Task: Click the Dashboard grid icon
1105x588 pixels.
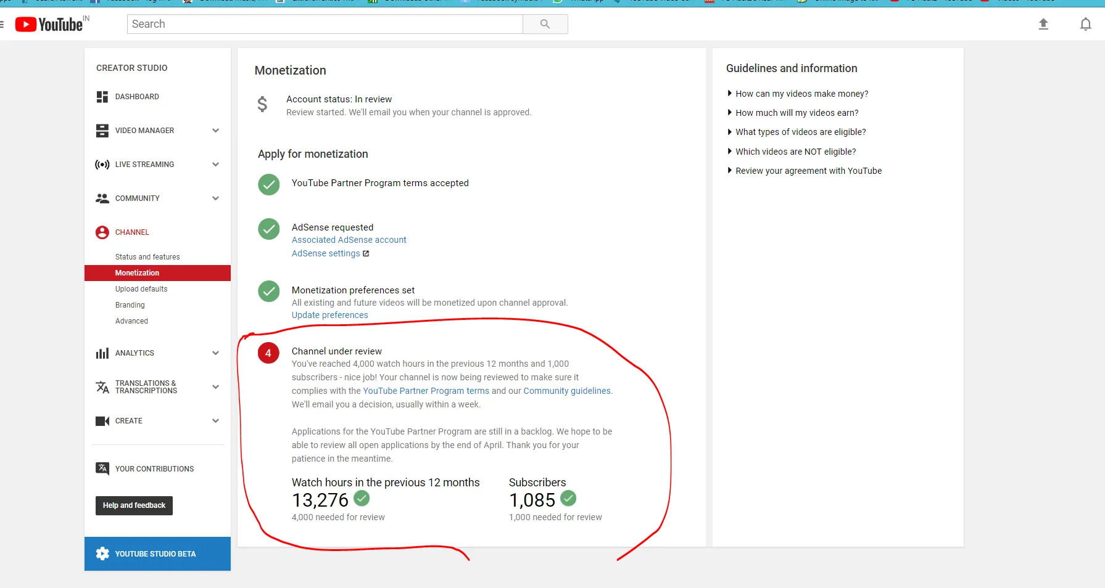Action: click(102, 97)
